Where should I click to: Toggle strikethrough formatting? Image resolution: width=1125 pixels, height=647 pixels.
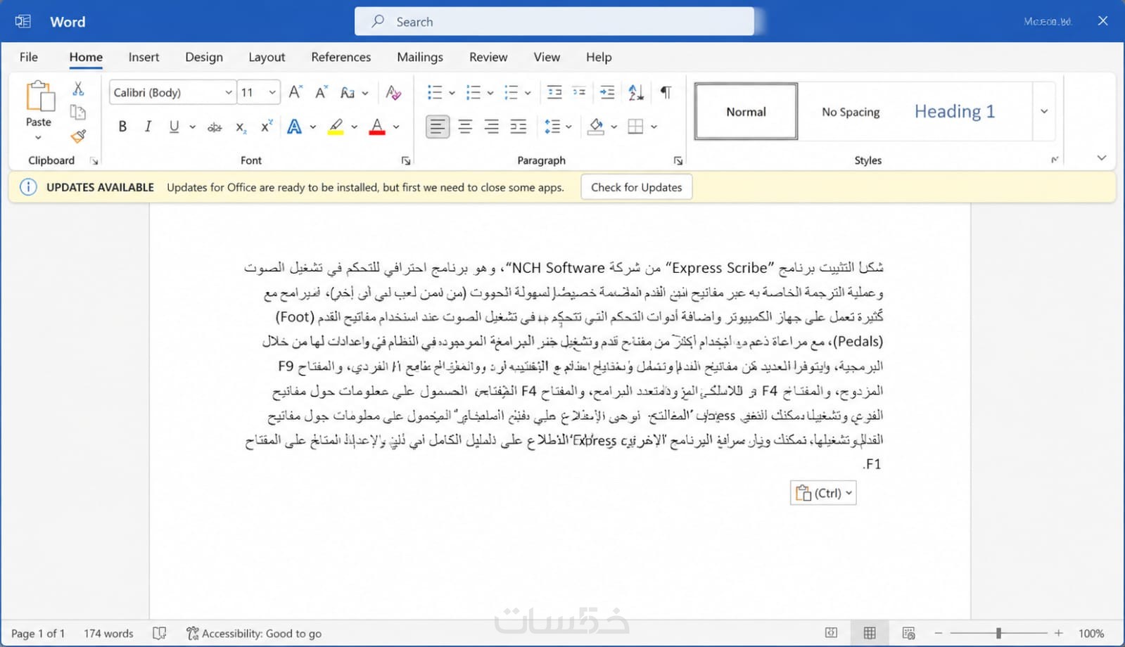[215, 127]
